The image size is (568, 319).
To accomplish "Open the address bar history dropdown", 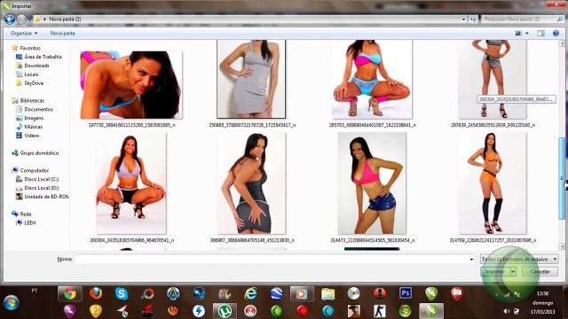I will point(463,19).
